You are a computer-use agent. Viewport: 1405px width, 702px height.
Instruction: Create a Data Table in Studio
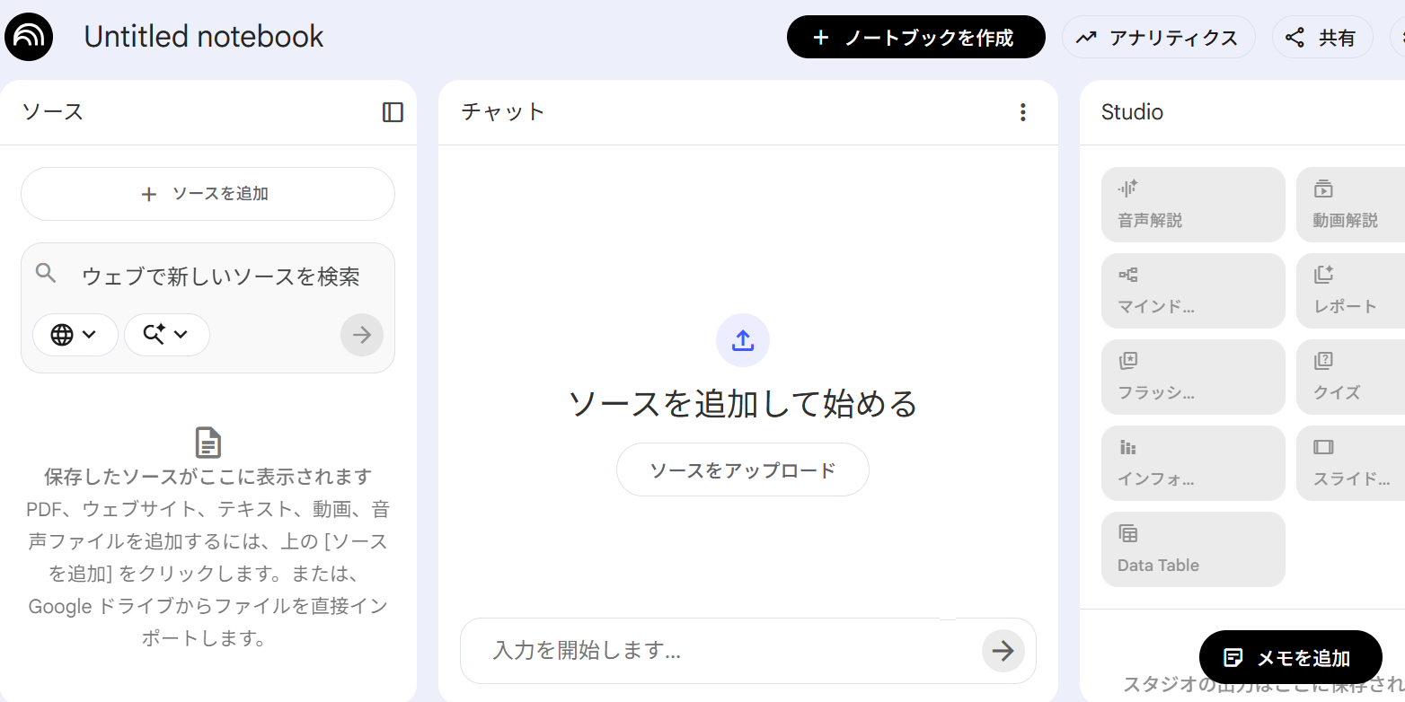click(x=1193, y=548)
